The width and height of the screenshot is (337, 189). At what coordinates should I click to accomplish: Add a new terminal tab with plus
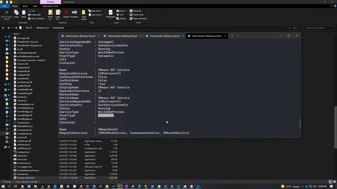coord(232,36)
